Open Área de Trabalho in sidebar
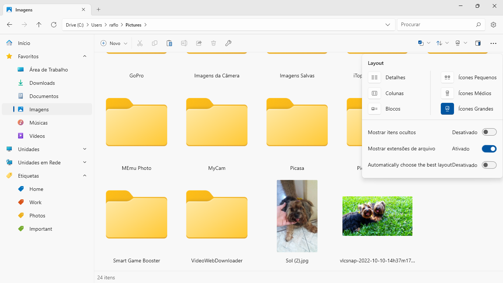Viewport: 503px width, 283px height. [47, 70]
